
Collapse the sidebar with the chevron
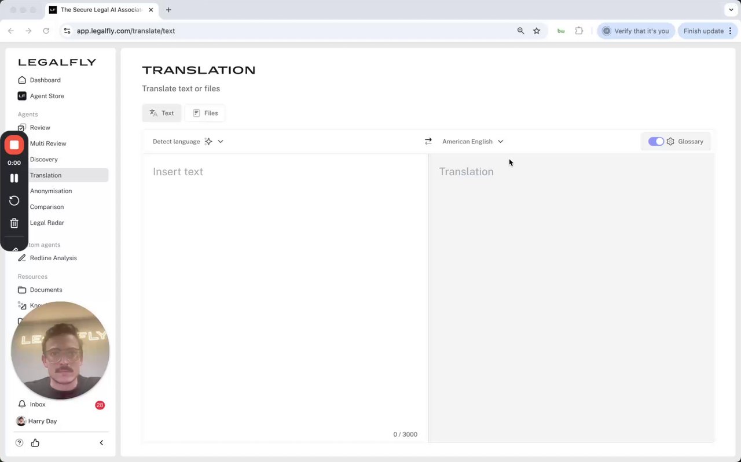point(101,443)
